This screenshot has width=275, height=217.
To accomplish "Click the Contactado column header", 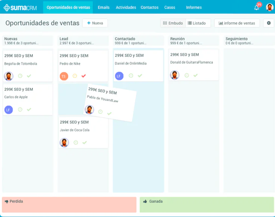I will click(x=139, y=41).
